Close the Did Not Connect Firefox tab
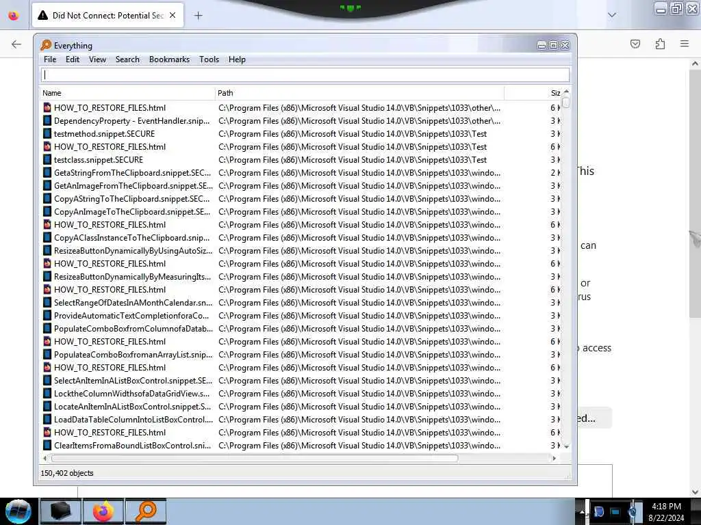Screen dimensions: 701x525 pos(173,15)
